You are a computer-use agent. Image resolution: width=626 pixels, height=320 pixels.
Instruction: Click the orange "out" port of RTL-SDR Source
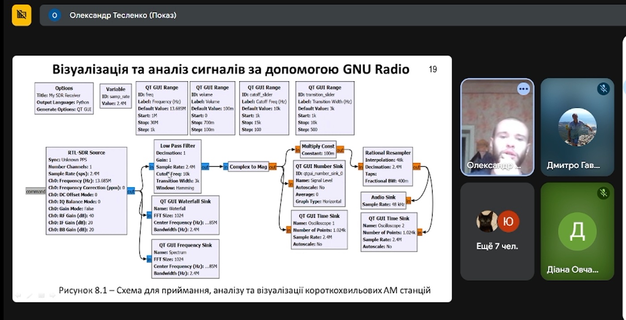[131, 192]
